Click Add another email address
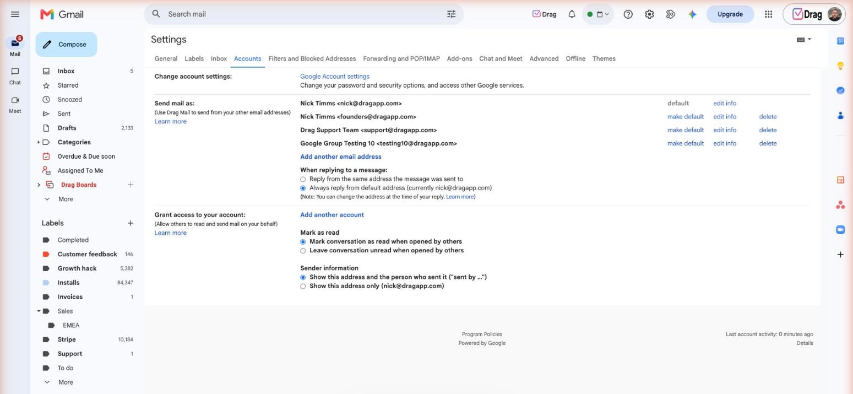 [x=341, y=156]
